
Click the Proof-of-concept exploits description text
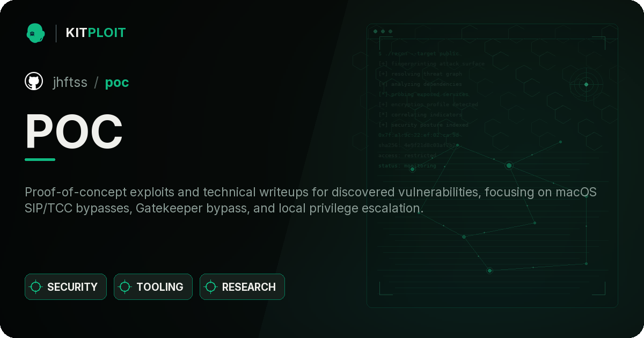click(x=311, y=200)
